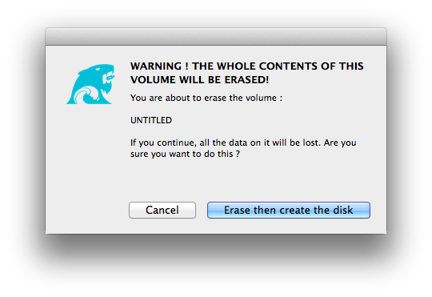432x297 pixels.
Task: Click the 'sure you want to do this ?' line
Action: pos(185,154)
